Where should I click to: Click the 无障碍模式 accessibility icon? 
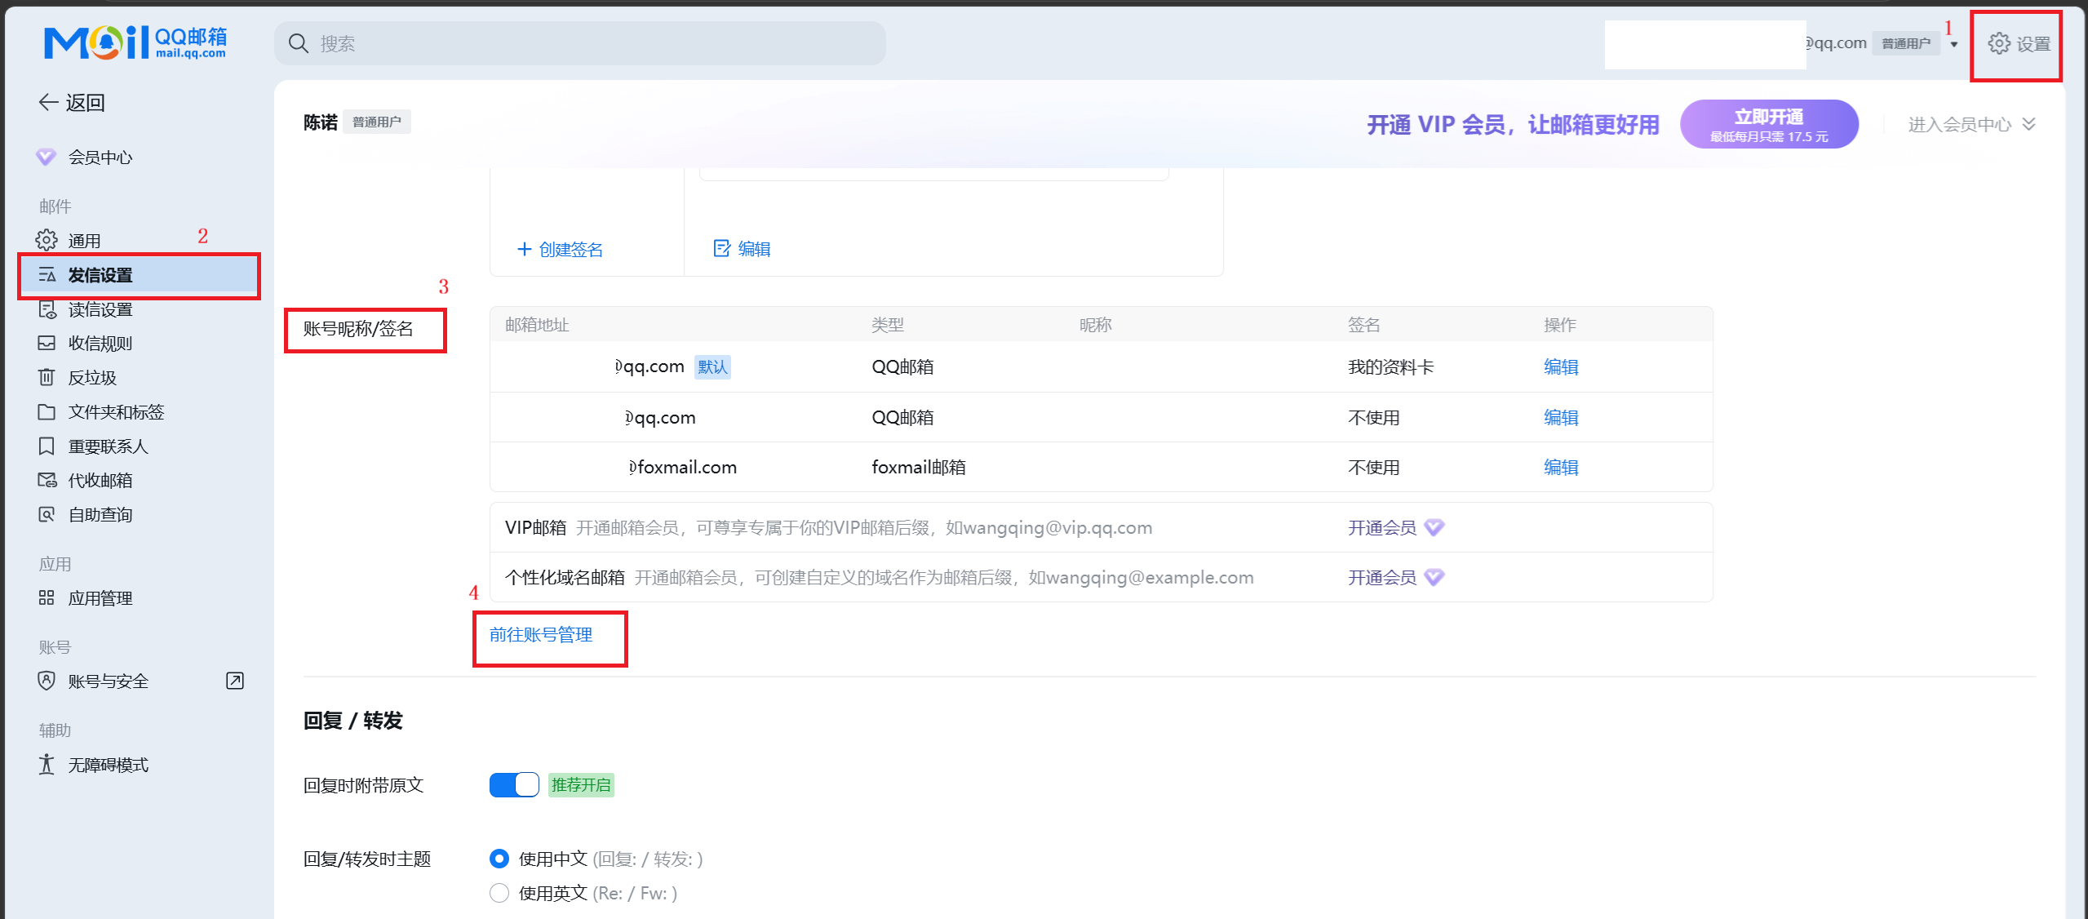(x=47, y=764)
